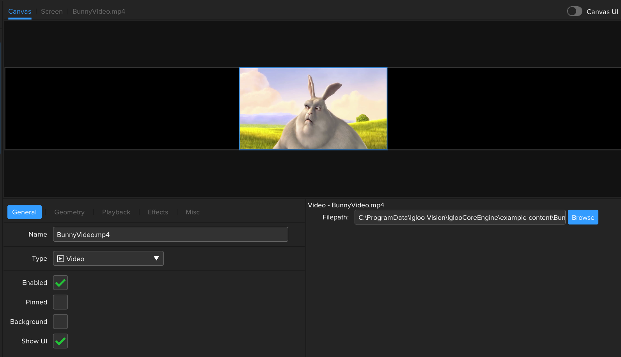Image resolution: width=621 pixels, height=357 pixels.
Task: Select the Misc tab
Action: [x=192, y=212]
